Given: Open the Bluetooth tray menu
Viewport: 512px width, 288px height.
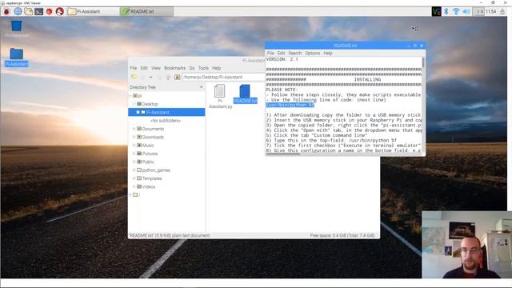Looking at the screenshot, I should click(446, 11).
